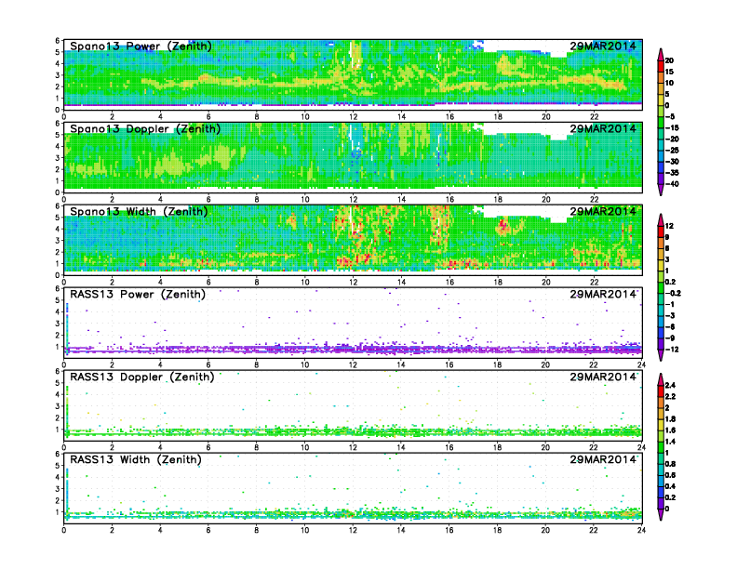This screenshot has width=737, height=569.
Task: Click the 29MAR2014 date in RASS13 Power panel
Action: click(x=603, y=295)
